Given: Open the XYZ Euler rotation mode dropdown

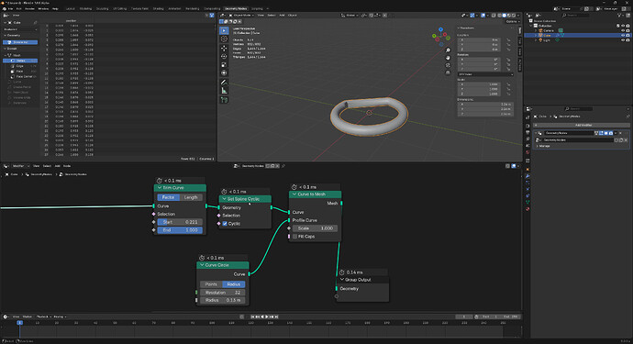Looking at the screenshot, I should click(485, 74).
